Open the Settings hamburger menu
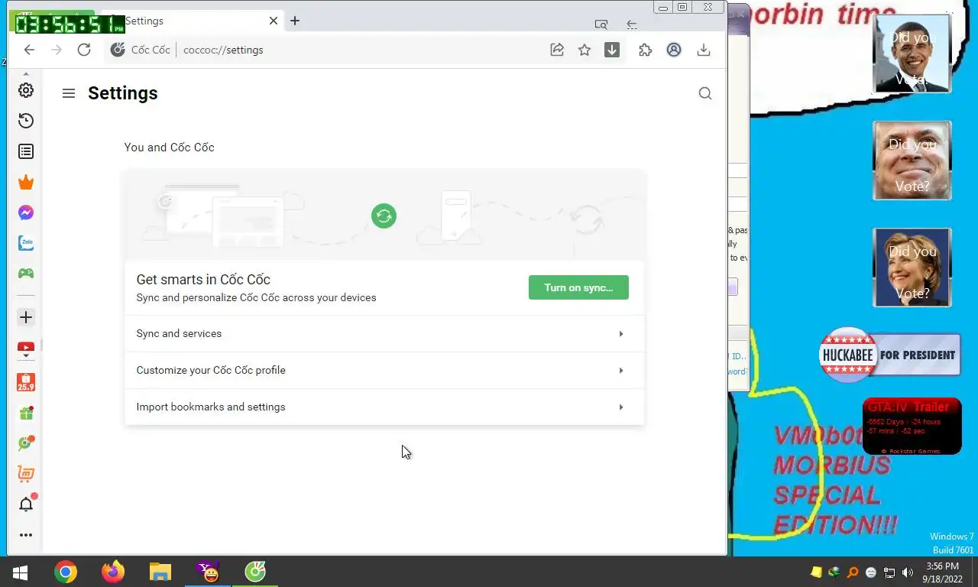 click(69, 93)
